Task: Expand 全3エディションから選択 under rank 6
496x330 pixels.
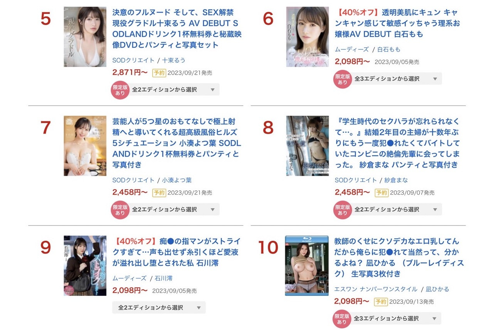Action: [396, 79]
